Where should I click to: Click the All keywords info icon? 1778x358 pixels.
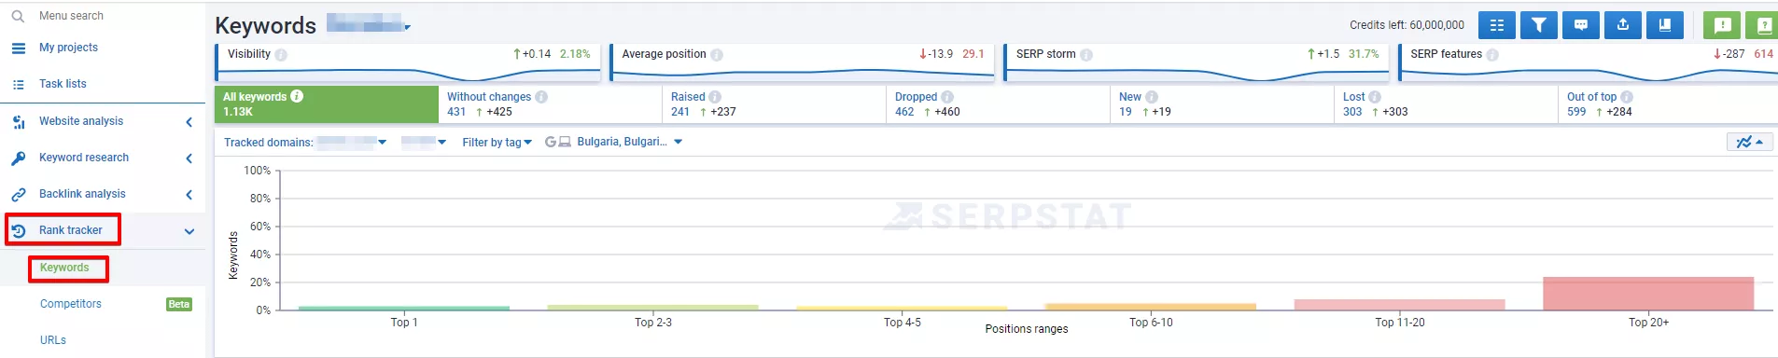tap(297, 96)
